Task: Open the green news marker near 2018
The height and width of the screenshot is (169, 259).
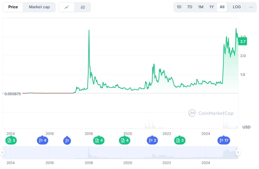Action: pos(99,140)
